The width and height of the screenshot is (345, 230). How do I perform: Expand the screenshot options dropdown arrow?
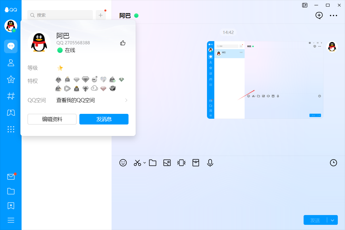point(145,163)
